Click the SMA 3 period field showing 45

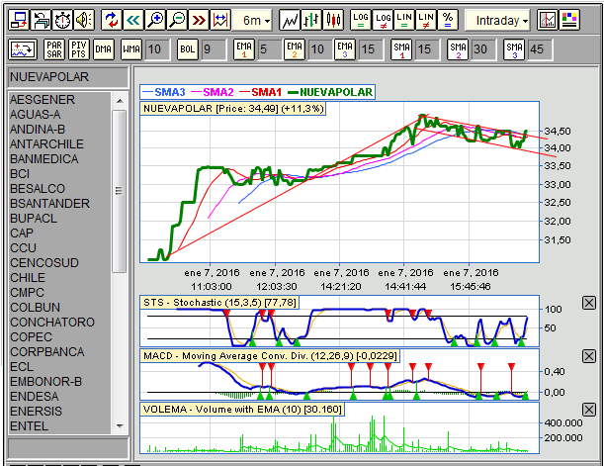click(x=540, y=49)
